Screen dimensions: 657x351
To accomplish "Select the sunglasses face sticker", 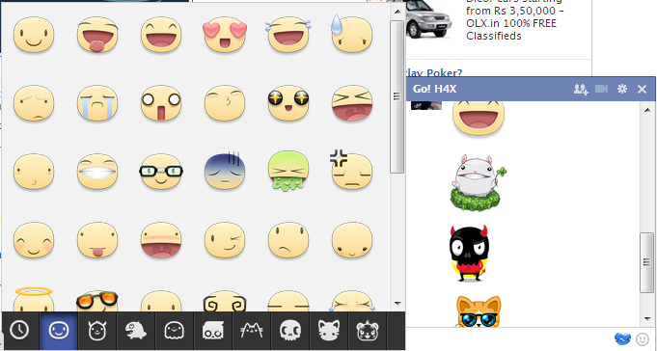I will [x=97, y=301].
